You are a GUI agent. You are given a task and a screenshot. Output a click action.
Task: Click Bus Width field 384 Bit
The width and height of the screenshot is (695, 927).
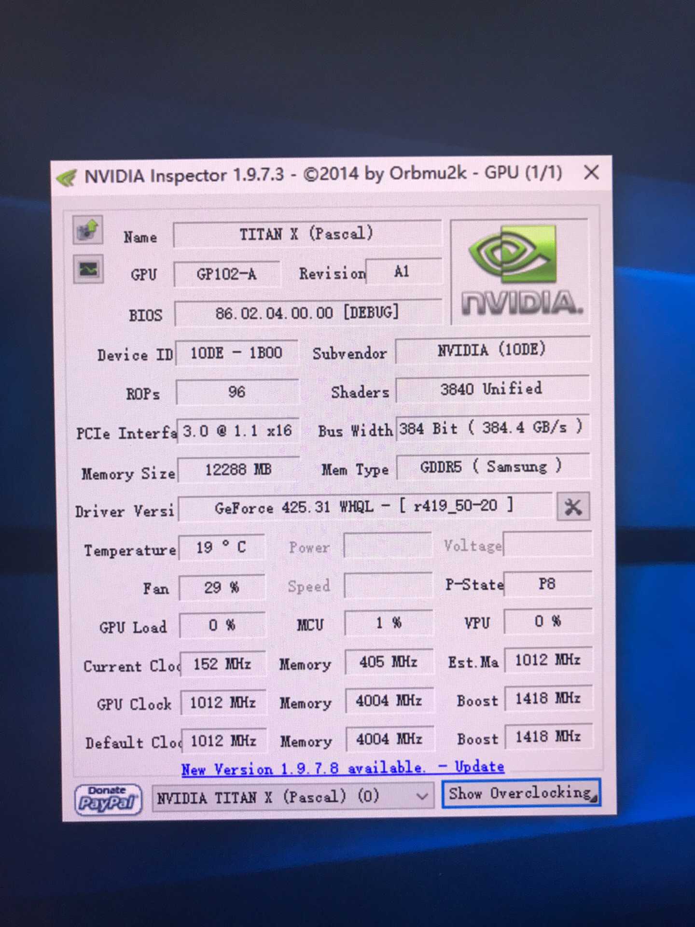[x=493, y=428]
